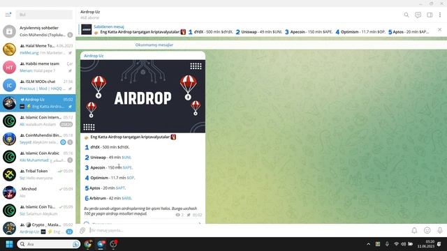
Task: Open the Wi-Fi network tray icon
Action: pyautogui.click(x=396, y=244)
